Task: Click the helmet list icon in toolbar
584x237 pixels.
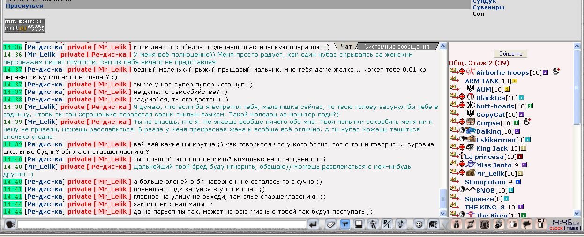Action: click(433, 224)
